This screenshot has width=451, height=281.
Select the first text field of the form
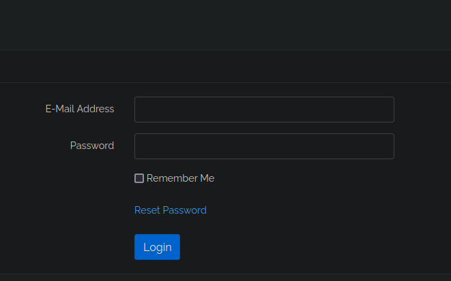click(x=264, y=110)
